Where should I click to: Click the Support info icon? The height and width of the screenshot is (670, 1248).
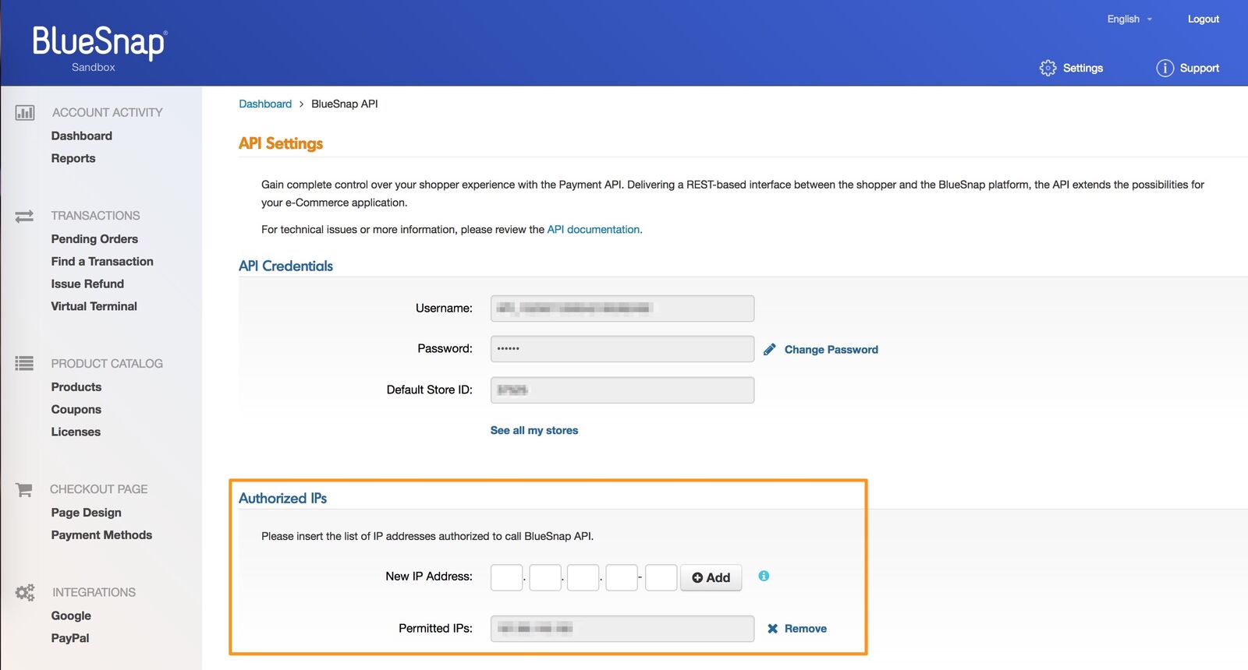(1165, 68)
